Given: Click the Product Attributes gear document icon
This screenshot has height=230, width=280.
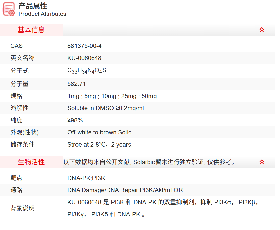Looking at the screenshot, I should pyautogui.click(x=9, y=9).
